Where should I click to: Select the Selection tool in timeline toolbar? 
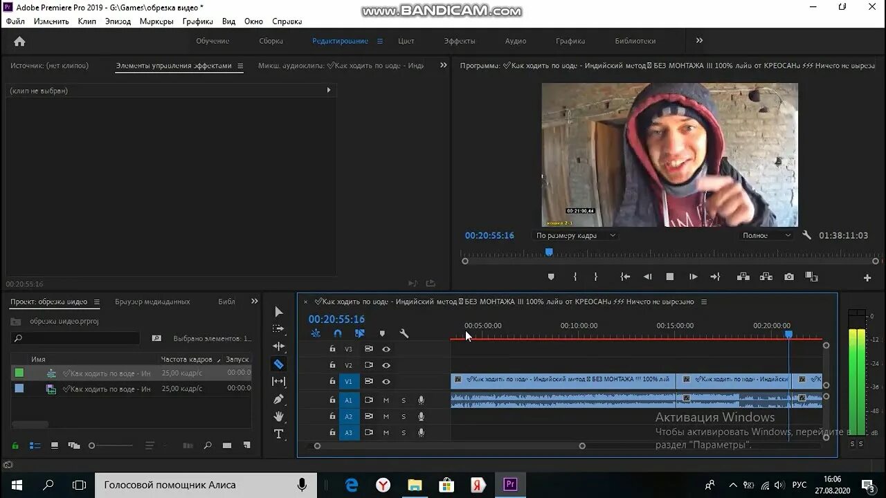point(278,311)
